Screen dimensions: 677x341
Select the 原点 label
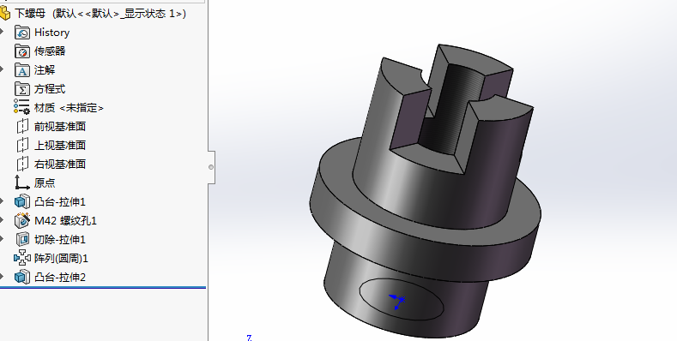[x=45, y=182]
